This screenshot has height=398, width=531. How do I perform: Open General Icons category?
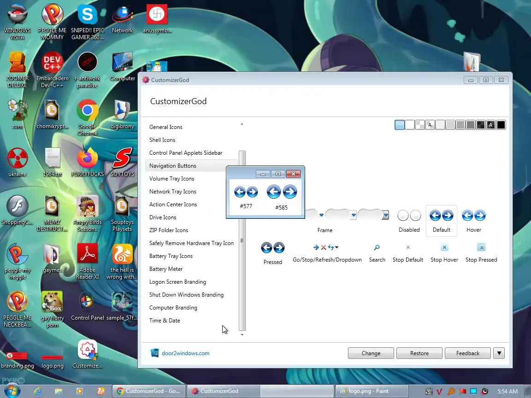[x=191, y=127]
